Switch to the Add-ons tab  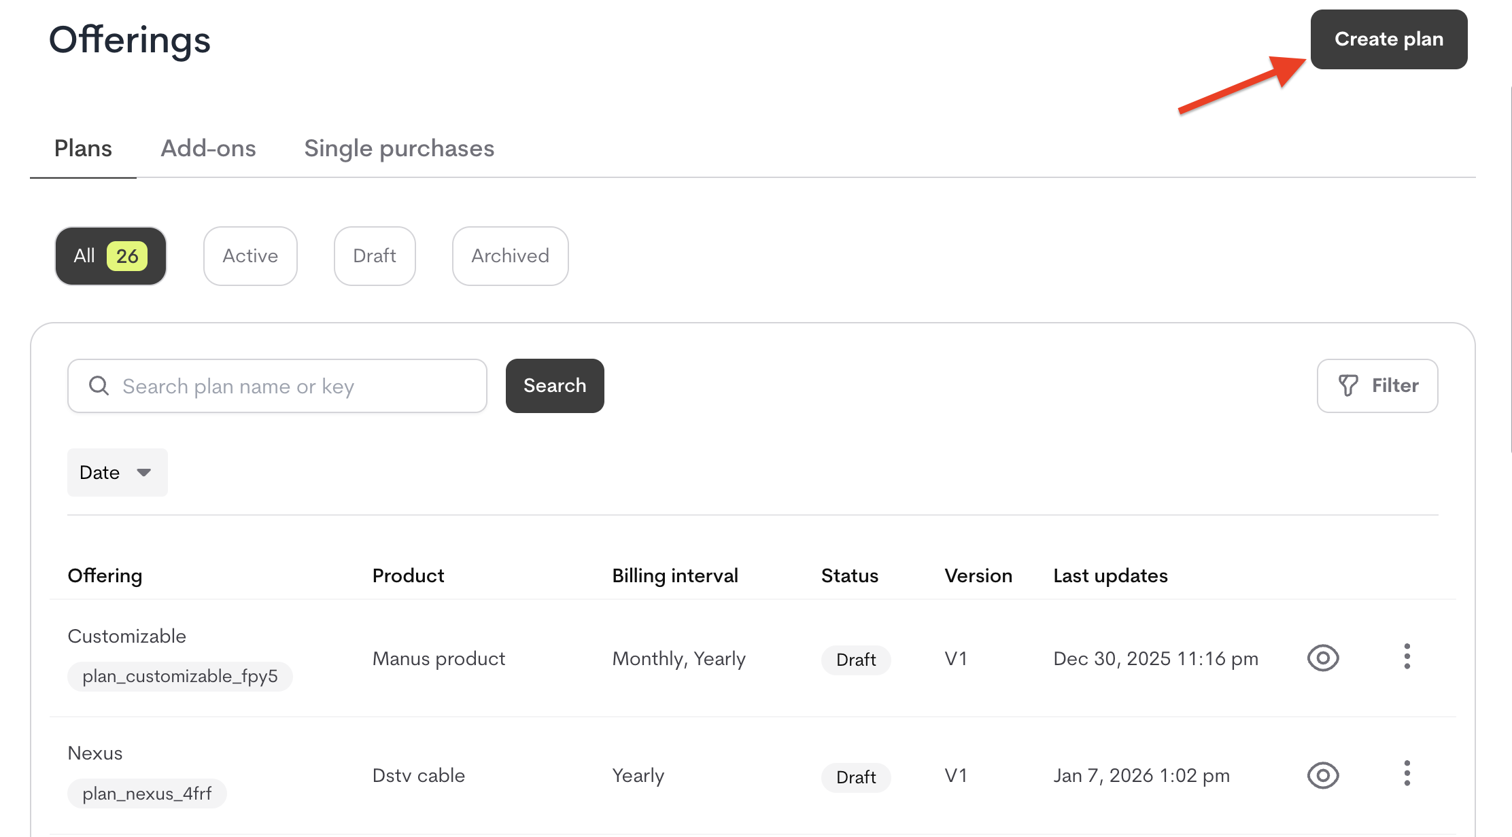[x=208, y=148]
